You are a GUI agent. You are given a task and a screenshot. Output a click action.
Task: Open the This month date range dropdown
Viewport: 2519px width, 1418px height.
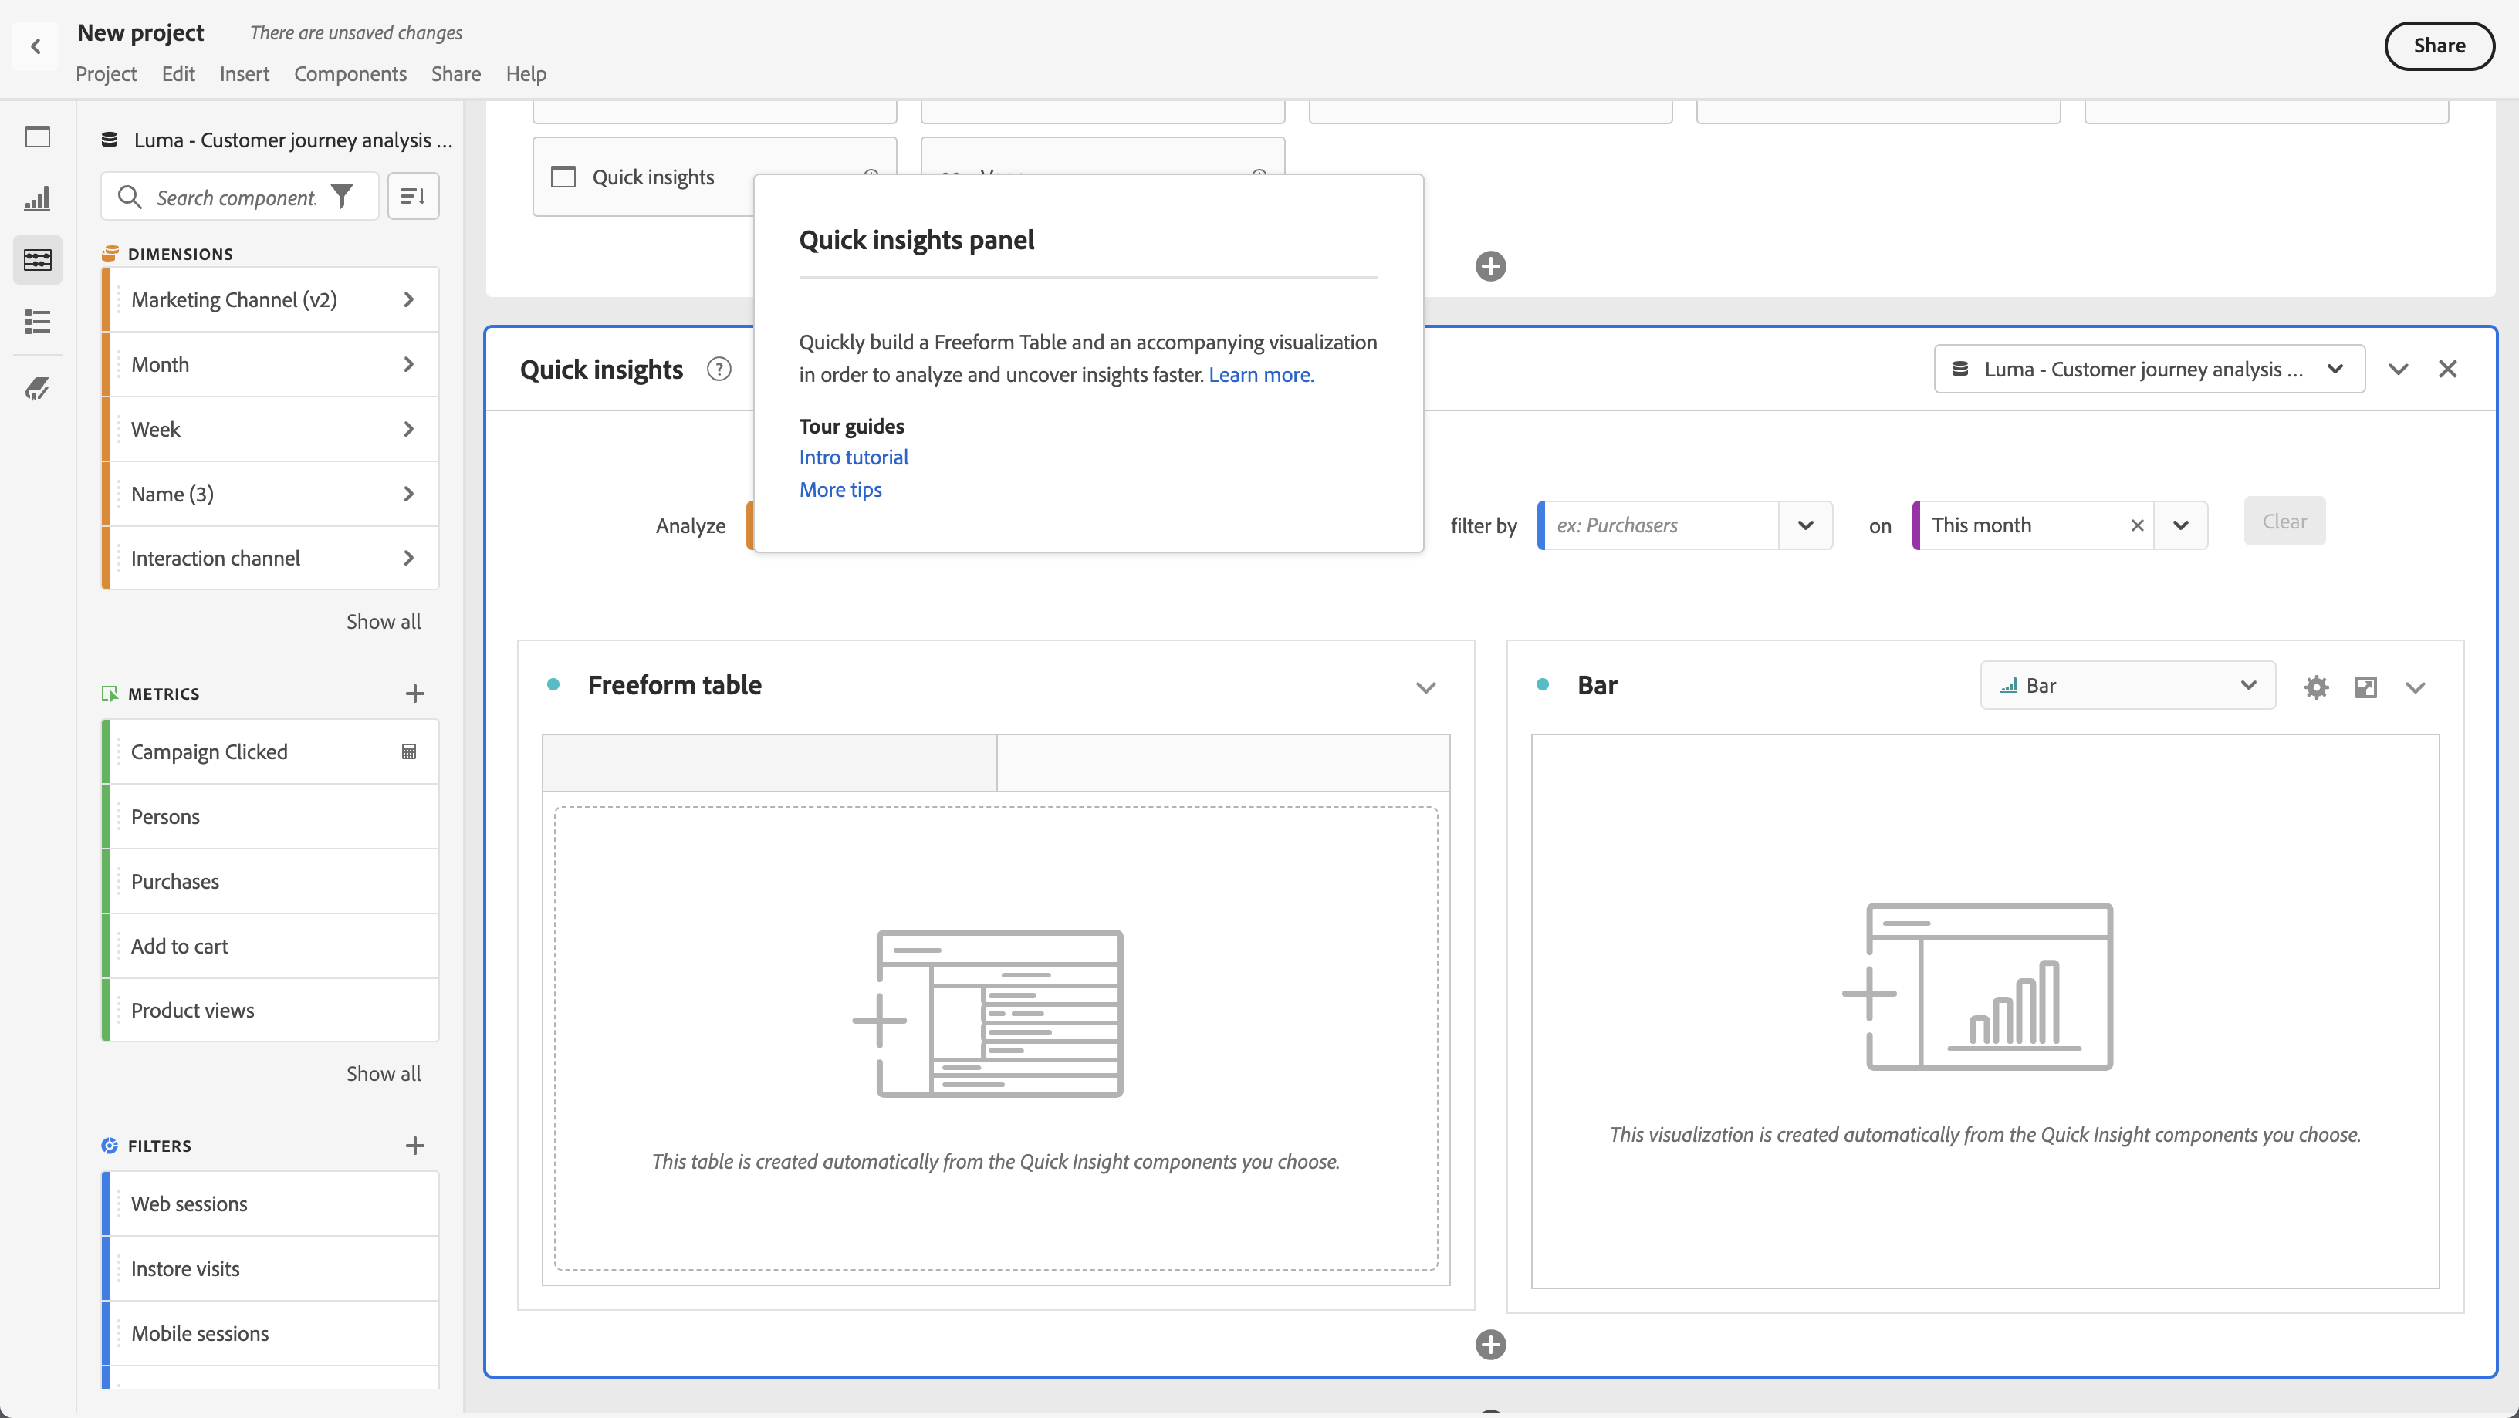2181,525
